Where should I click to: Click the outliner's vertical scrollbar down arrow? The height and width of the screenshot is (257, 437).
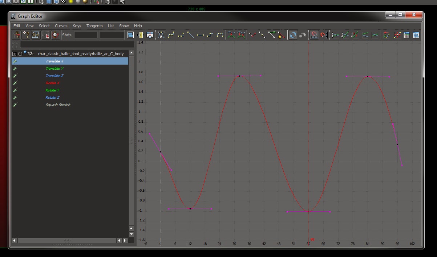[x=131, y=234]
